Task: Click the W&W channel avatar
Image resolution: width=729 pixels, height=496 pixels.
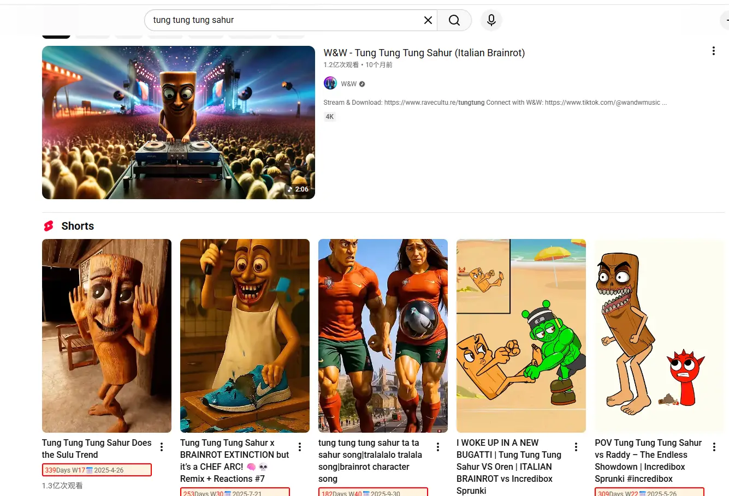Action: (330, 83)
